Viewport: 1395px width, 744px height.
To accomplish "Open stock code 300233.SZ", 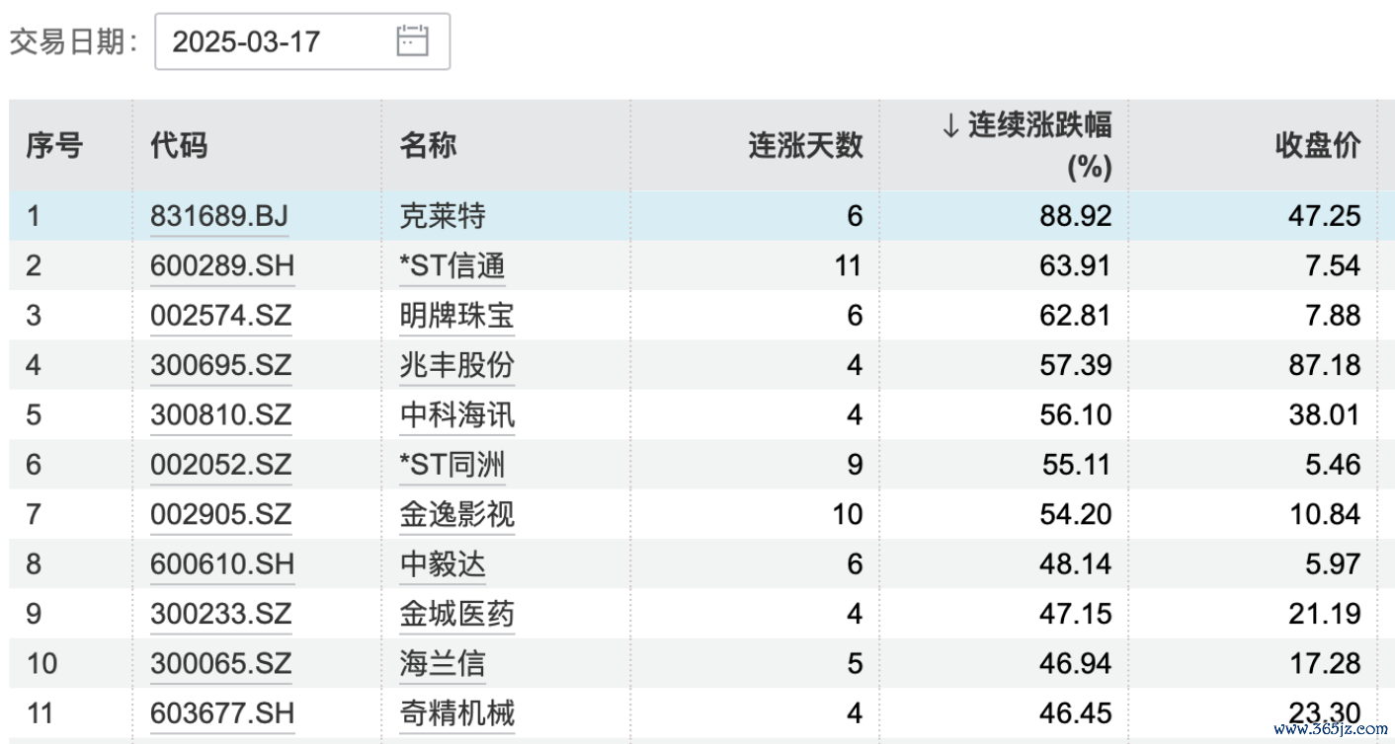I will (x=221, y=614).
